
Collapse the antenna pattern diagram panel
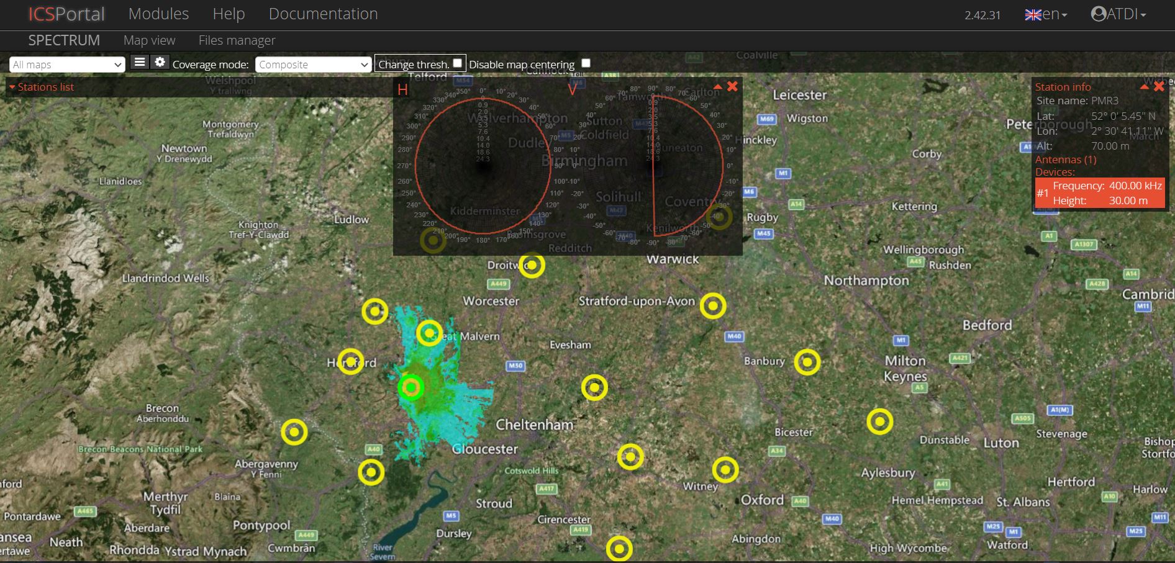click(718, 87)
